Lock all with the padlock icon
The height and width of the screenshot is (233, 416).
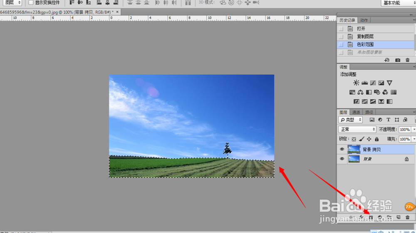(377, 139)
